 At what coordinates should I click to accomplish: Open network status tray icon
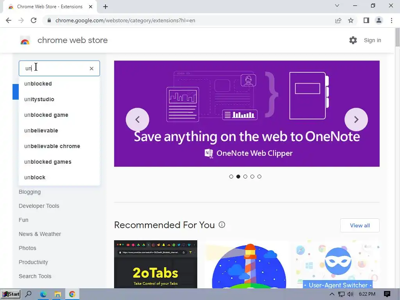point(341,294)
